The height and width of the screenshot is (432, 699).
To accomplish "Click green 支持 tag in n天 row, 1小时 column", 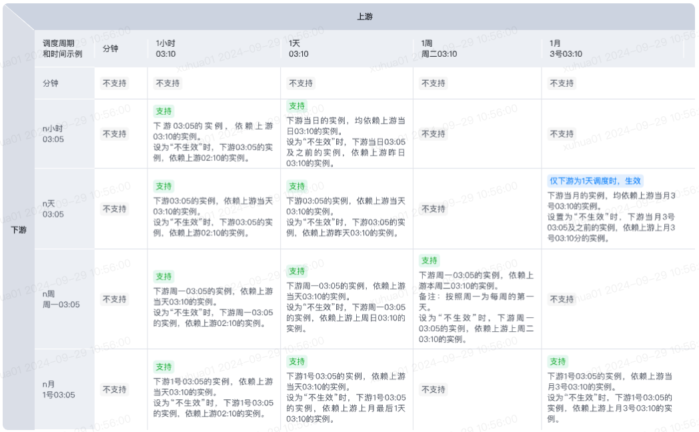I will pyautogui.click(x=163, y=186).
